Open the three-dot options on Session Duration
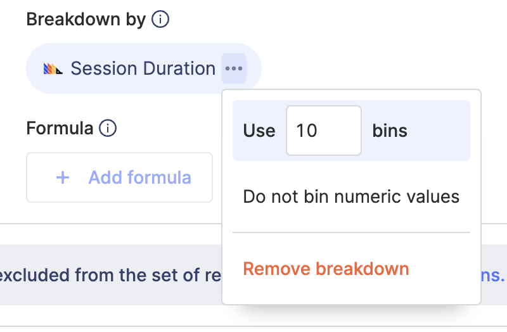The width and height of the screenshot is (507, 332). (x=234, y=68)
